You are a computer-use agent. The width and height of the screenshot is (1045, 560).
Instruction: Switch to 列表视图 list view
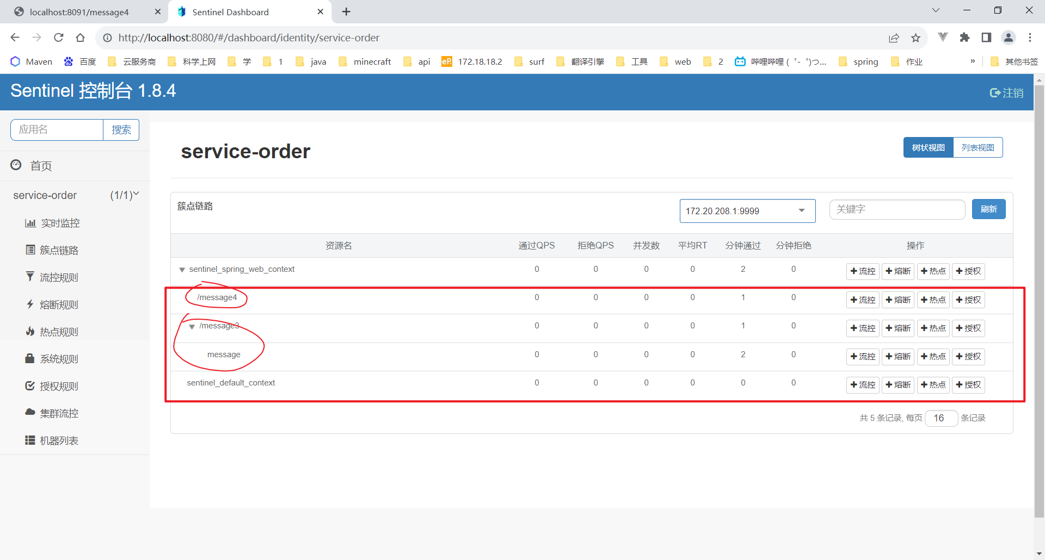(978, 147)
